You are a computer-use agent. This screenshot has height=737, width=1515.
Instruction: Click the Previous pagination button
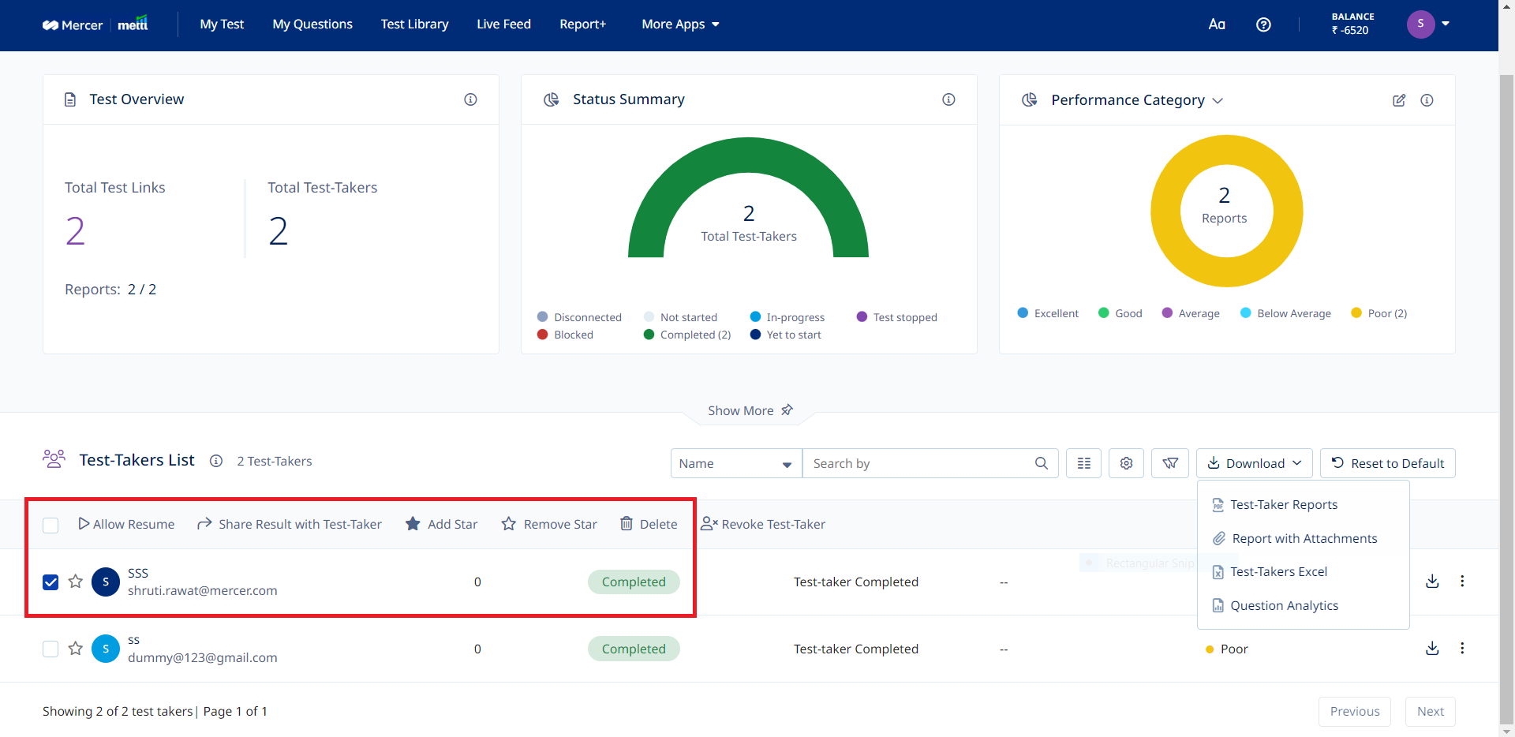point(1354,712)
